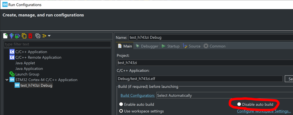This screenshot has height=115, width=293.
Task: Open the filter dropdown arrow menu
Action: pyautogui.click(x=49, y=36)
